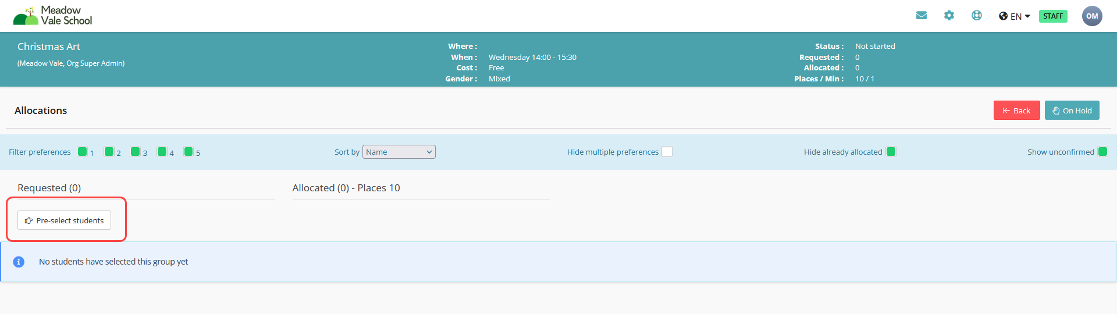Disable Show unconfirmed checkbox

click(x=1102, y=152)
